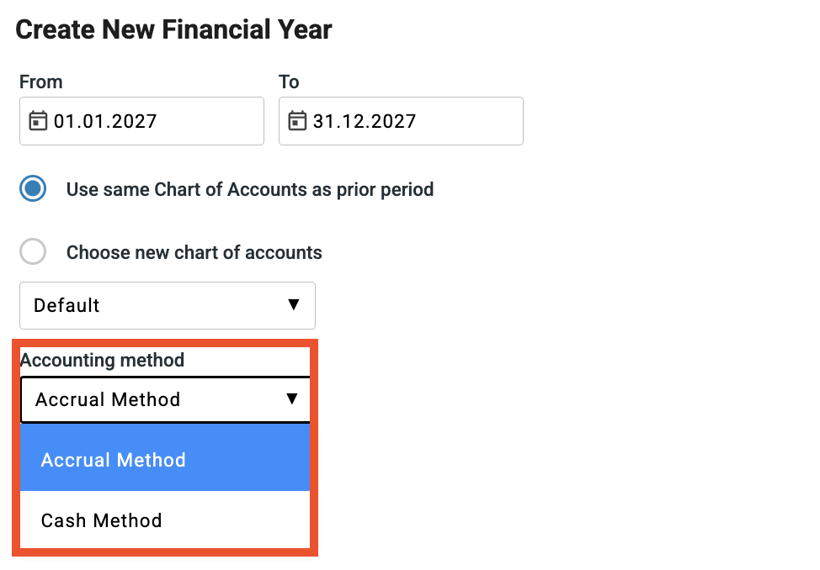
Task: Choose the highlighted Accrual Method list option
Action: coord(114,460)
